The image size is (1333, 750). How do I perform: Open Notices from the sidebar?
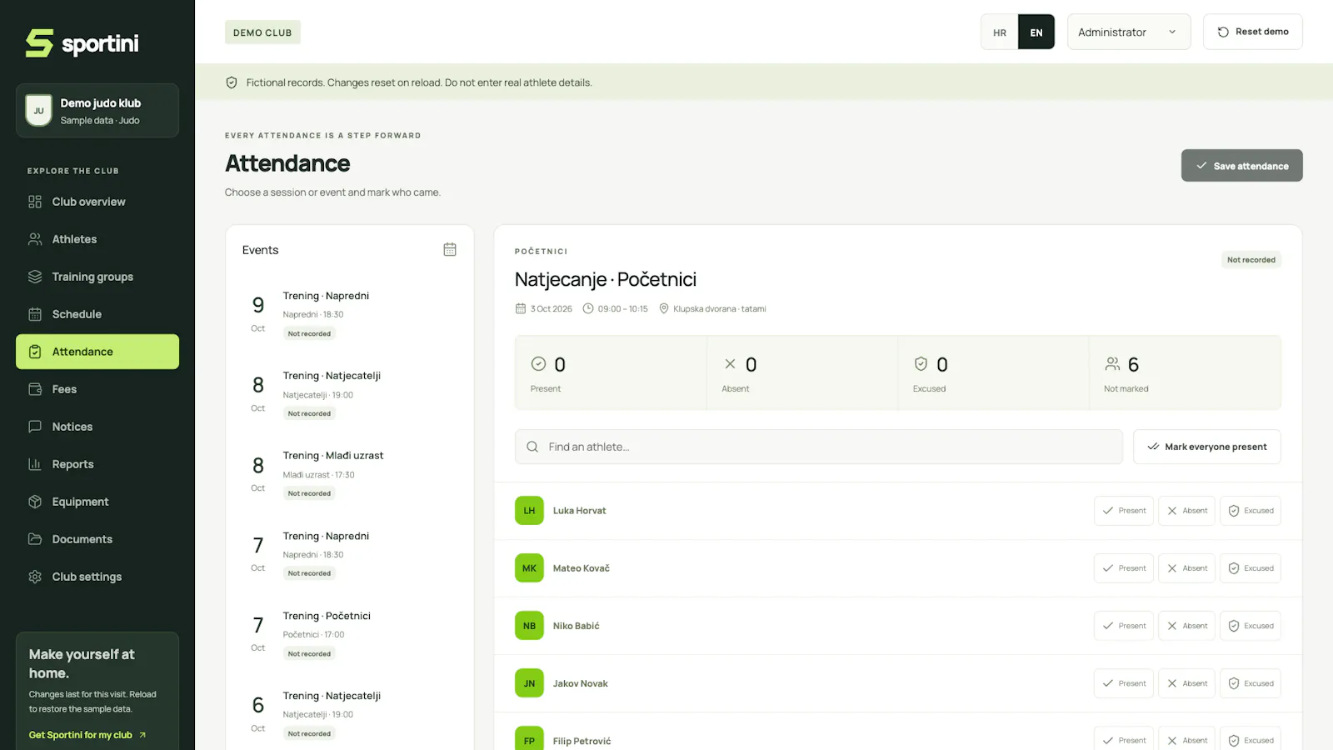97,427
